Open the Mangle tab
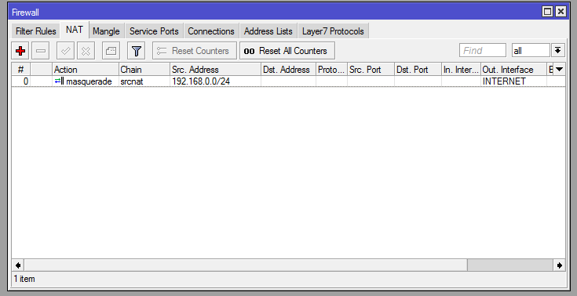Viewport: 577px width, 296px height. (106, 31)
